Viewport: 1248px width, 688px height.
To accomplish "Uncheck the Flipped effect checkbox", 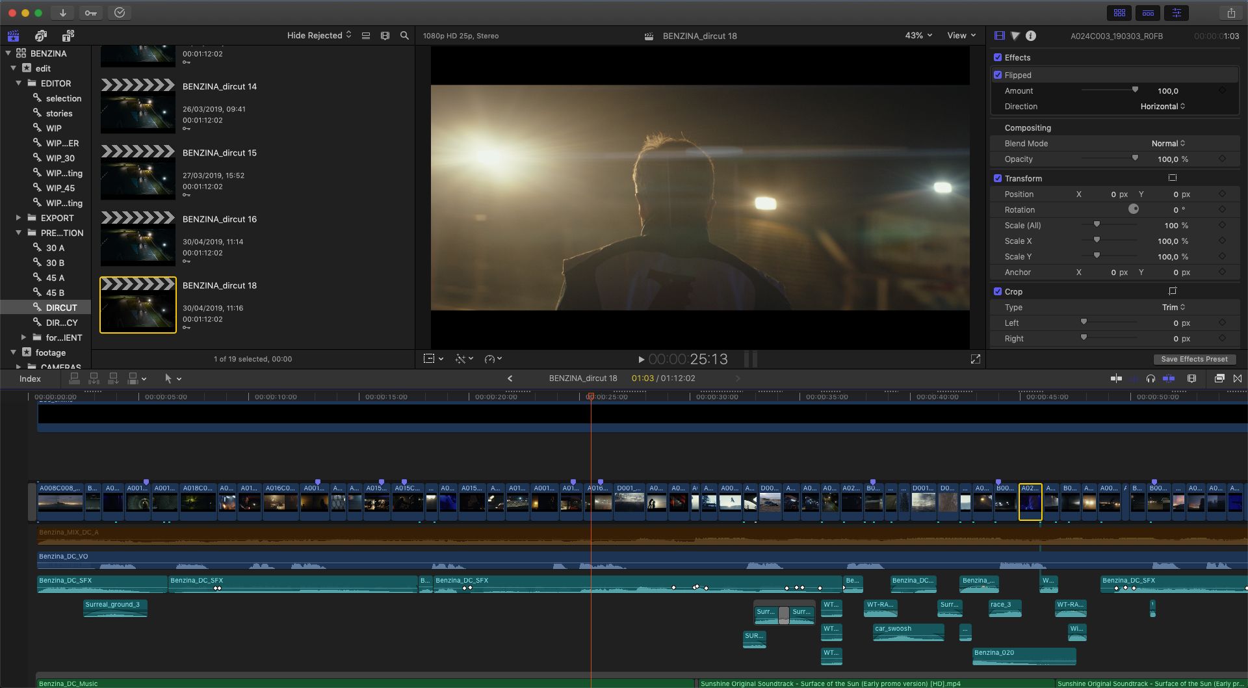I will [998, 75].
